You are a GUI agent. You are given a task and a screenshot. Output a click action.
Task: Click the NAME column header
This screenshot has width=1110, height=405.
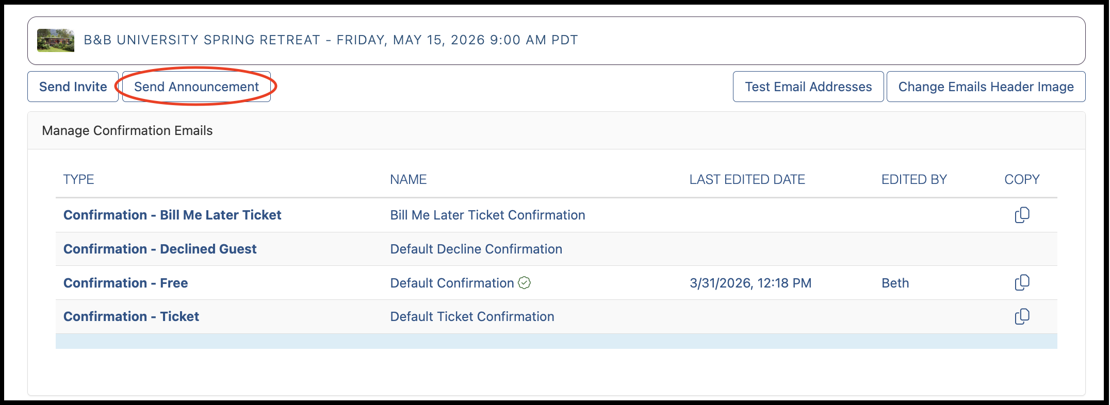408,179
